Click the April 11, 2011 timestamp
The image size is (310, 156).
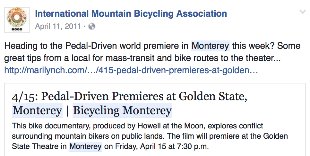(x=58, y=26)
